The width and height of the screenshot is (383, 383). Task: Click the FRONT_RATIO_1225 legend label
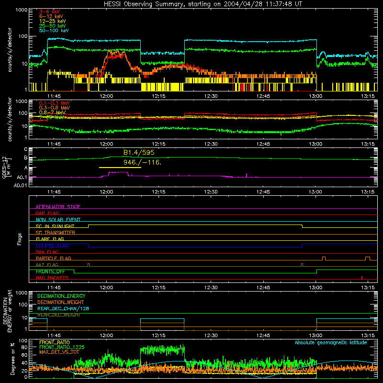62,347
